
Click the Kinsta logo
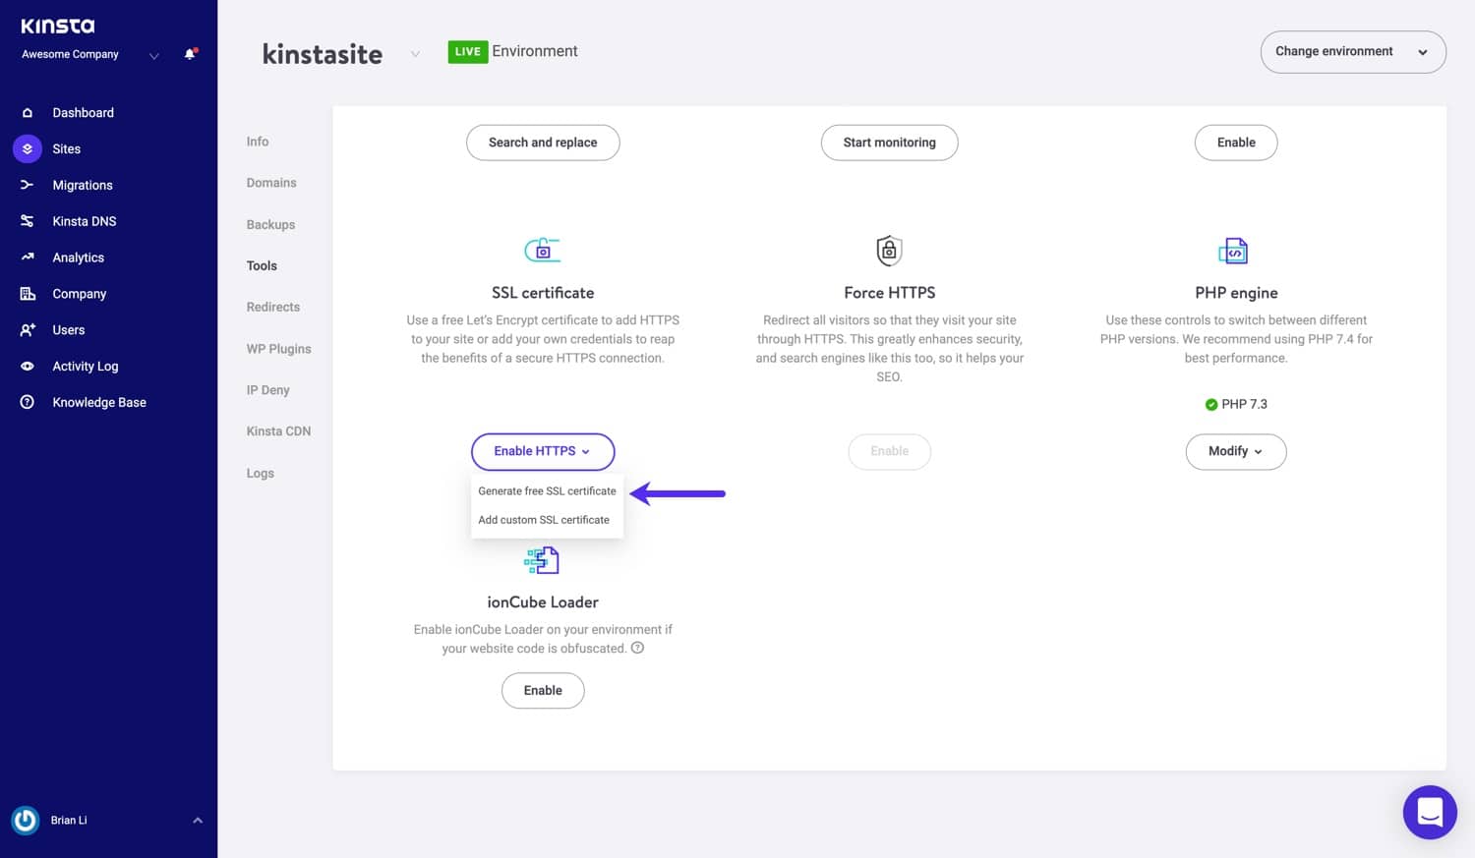pos(58,27)
